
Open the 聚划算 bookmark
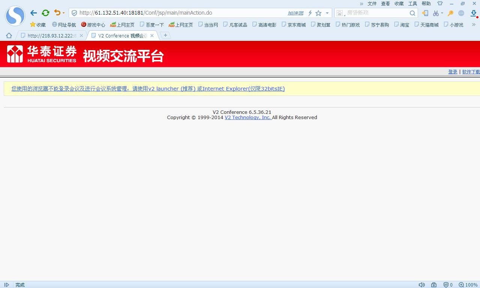click(x=321, y=25)
